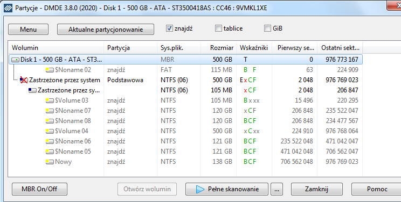The width and height of the screenshot is (401, 202).
Task: Select the $Volume 03 row
Action: coord(185,100)
